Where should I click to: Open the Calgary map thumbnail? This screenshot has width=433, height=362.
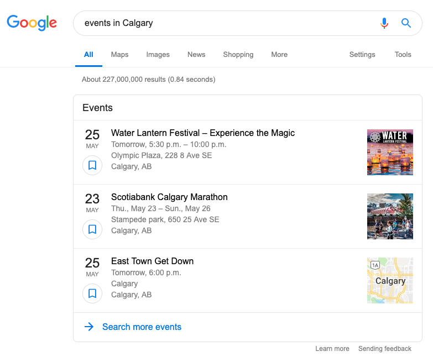[x=390, y=280]
